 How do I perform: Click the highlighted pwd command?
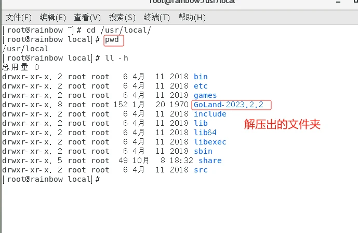(x=114, y=40)
